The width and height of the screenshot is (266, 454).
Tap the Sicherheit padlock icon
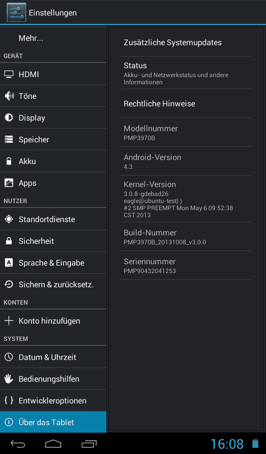(9, 241)
